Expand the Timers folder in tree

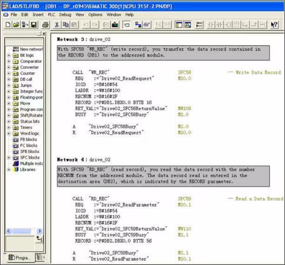click(9, 127)
